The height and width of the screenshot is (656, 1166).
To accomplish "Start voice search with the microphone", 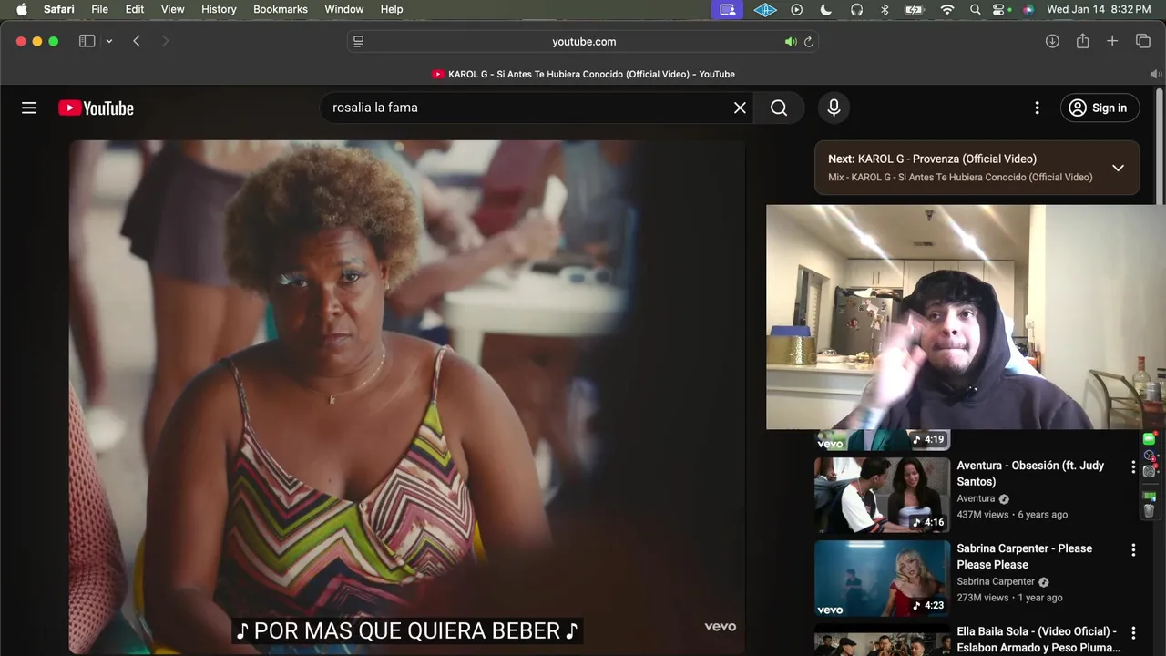I will tap(834, 108).
